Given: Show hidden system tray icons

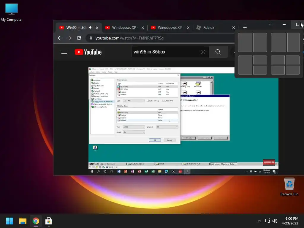Looking at the screenshot, I should (x=259, y=221).
